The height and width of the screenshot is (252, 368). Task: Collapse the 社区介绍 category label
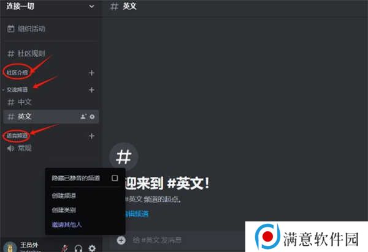[x=17, y=73]
